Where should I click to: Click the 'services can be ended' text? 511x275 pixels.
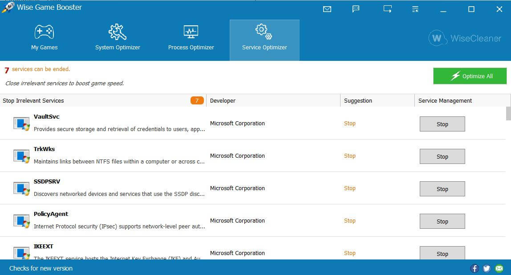(41, 69)
